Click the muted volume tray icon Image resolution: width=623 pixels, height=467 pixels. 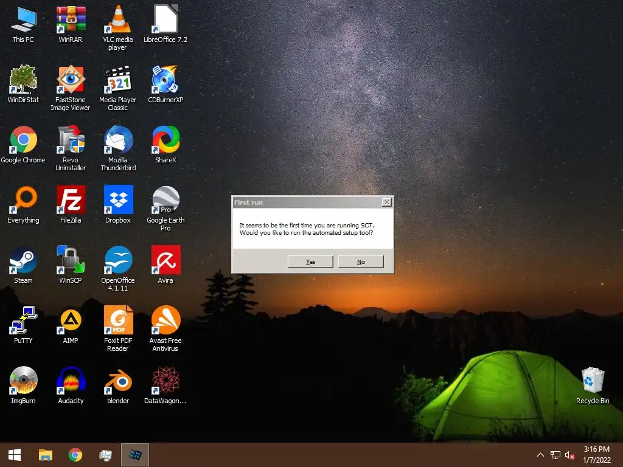coord(569,455)
